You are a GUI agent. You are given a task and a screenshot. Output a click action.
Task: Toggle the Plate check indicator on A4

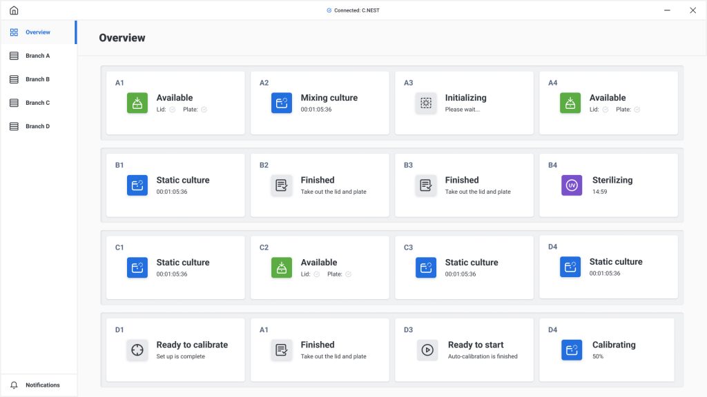pos(637,110)
